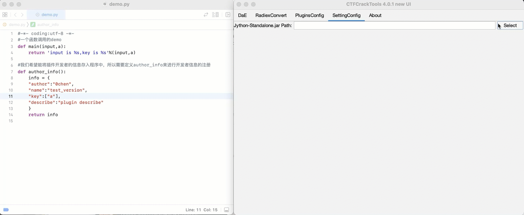The width and height of the screenshot is (524, 215).
Task: Click the blue tag icon in status bar
Action: [x=6, y=210]
